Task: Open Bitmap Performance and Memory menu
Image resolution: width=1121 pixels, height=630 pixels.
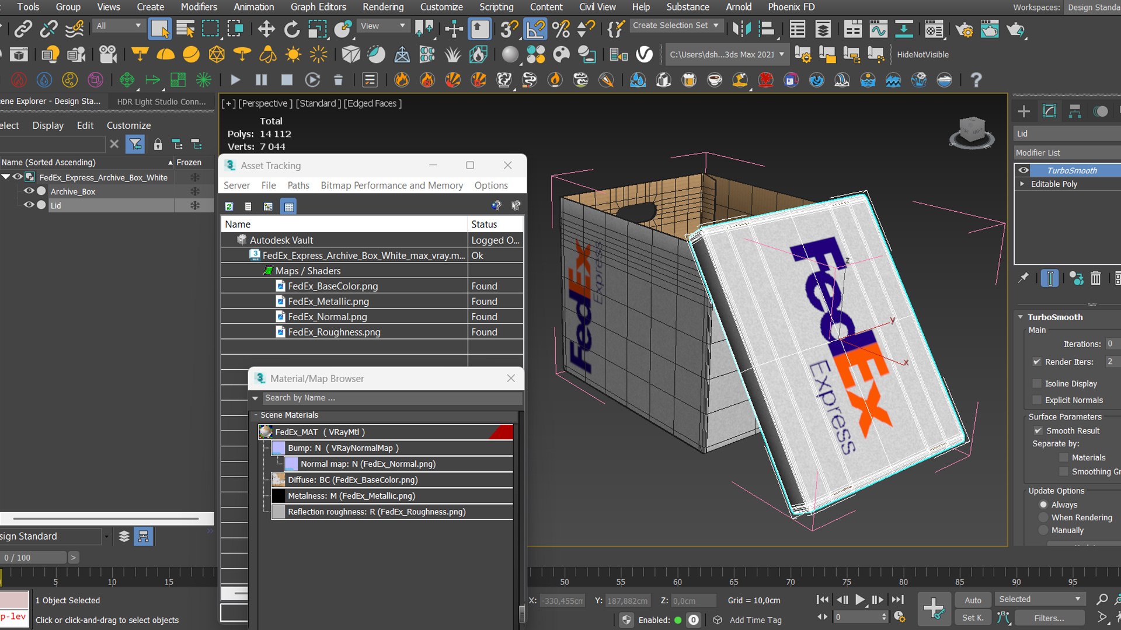Action: pyautogui.click(x=392, y=185)
